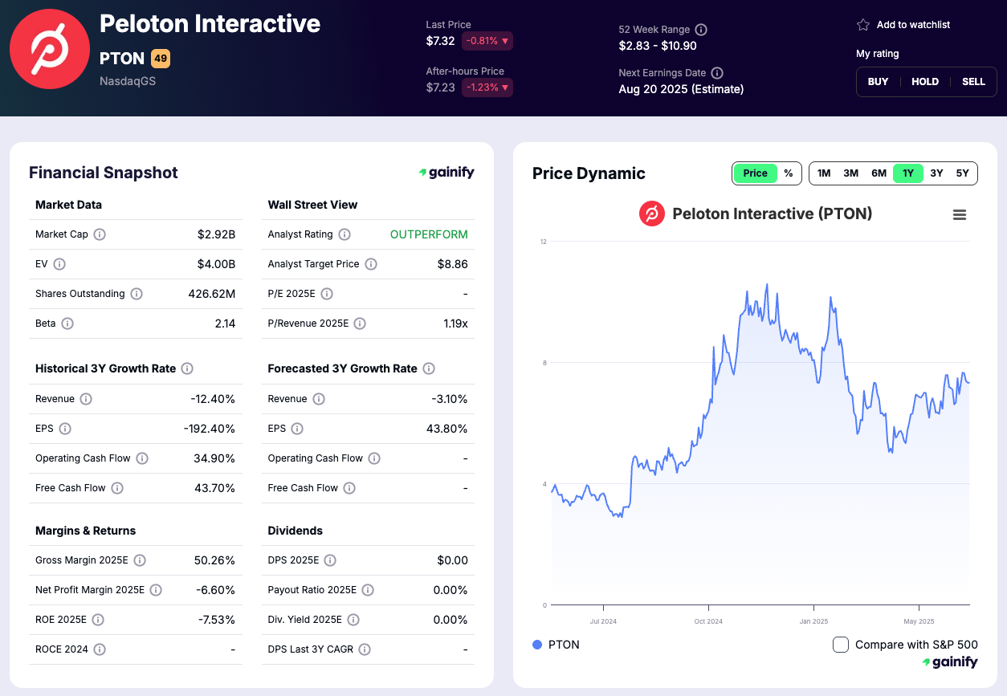Click info icon beside Historical 3Y Growth Rate
The width and height of the screenshot is (1007, 696).
[x=187, y=368]
